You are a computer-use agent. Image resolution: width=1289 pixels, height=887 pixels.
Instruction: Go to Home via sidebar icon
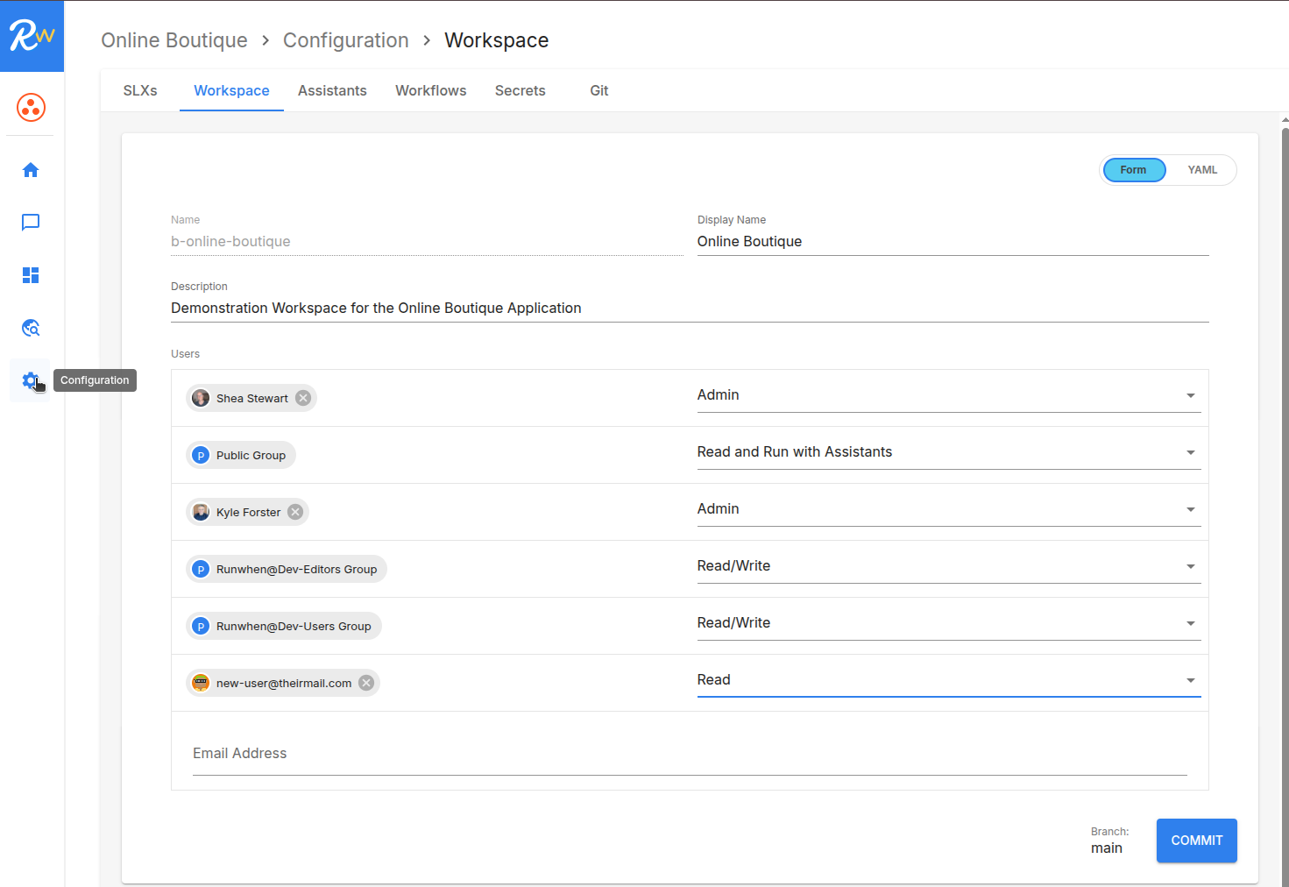point(31,170)
